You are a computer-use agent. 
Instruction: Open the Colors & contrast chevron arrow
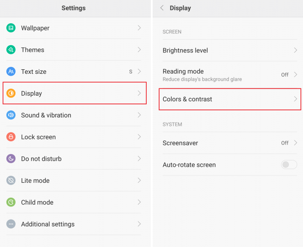pos(295,99)
